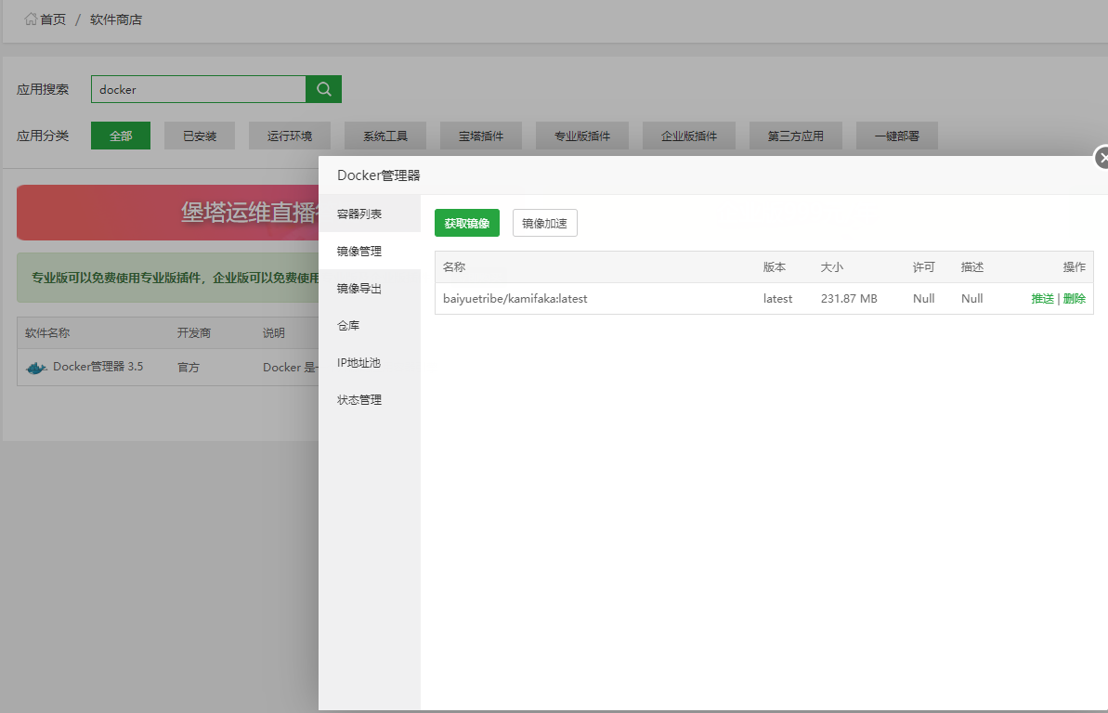The height and width of the screenshot is (713, 1108).
Task: Delete the kamifaka image via 删除 link
Action: (x=1074, y=298)
